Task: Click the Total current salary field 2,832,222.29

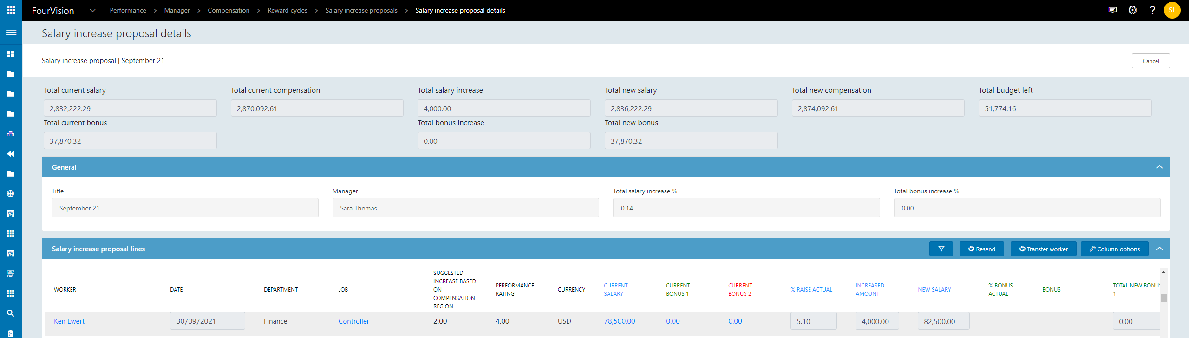Action: coord(130,108)
